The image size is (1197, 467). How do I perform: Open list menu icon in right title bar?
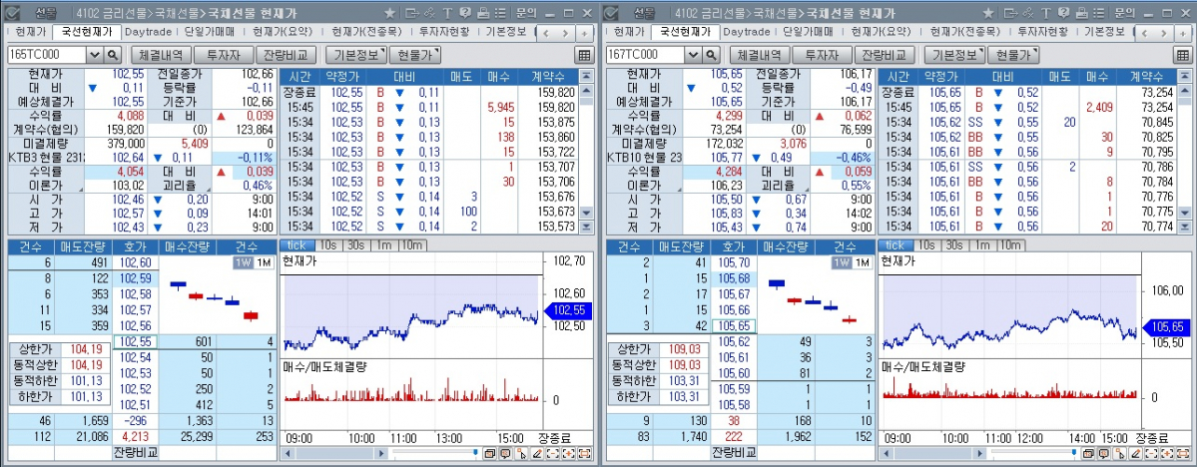click(1098, 13)
